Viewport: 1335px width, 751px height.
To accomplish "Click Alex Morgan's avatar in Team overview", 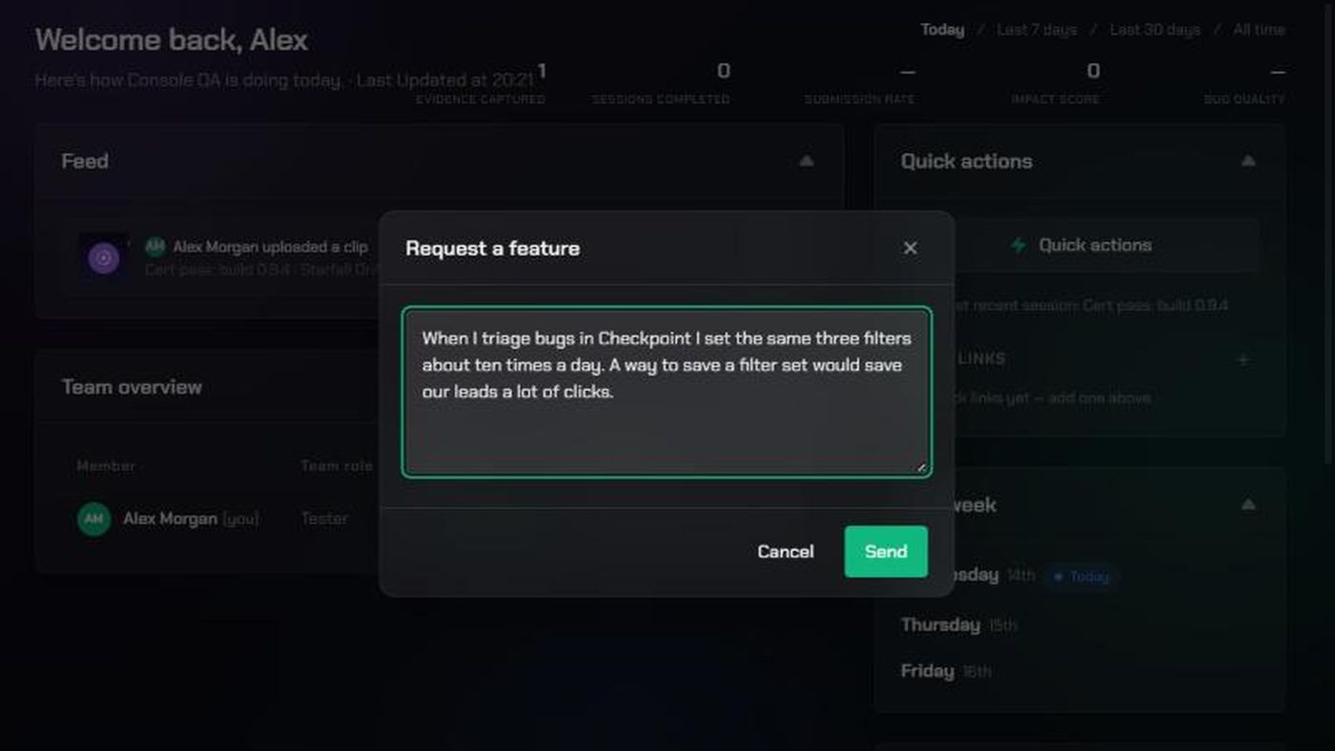I will (93, 519).
